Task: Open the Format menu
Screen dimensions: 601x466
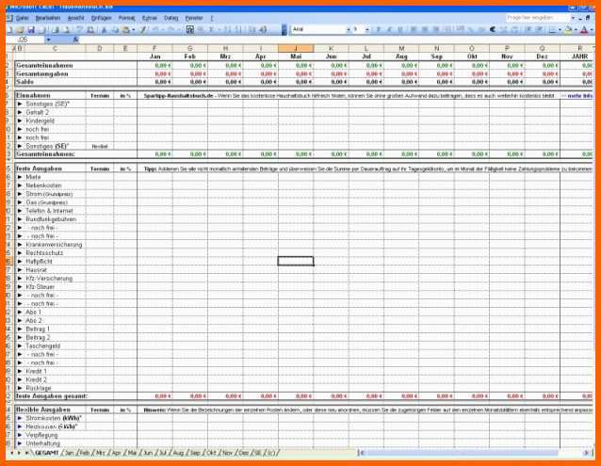Action: pyautogui.click(x=126, y=18)
